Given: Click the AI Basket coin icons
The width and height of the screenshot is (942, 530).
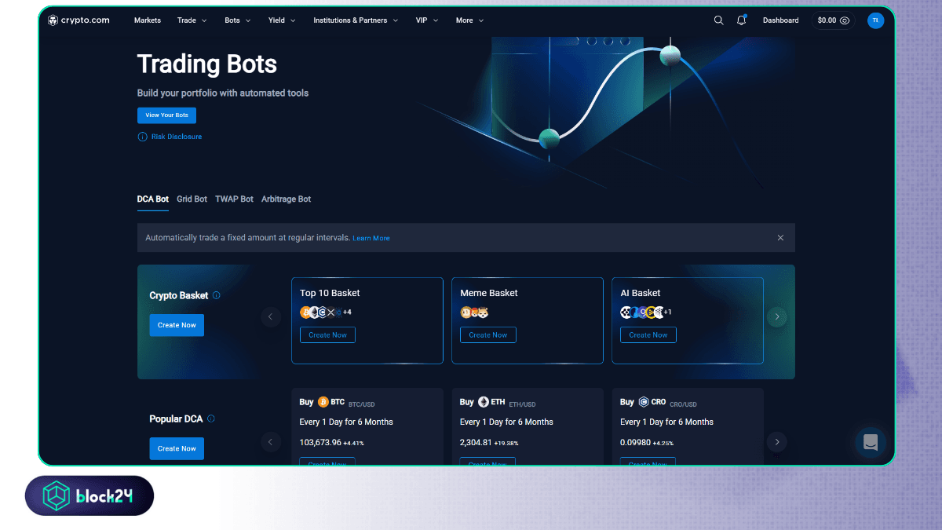Looking at the screenshot, I should click(641, 312).
